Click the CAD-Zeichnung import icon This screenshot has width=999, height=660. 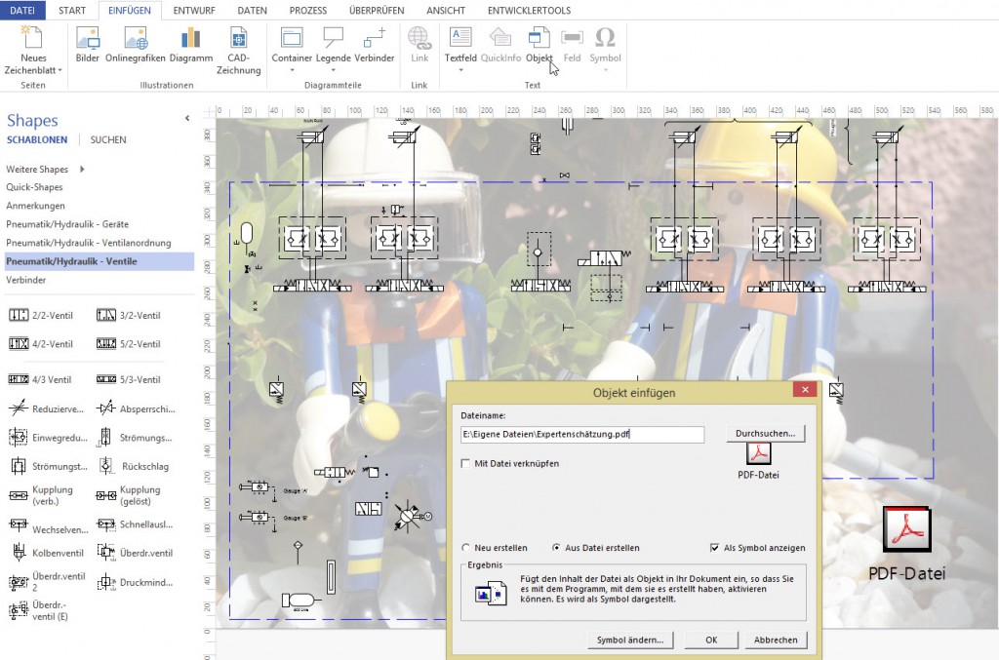pyautogui.click(x=240, y=44)
